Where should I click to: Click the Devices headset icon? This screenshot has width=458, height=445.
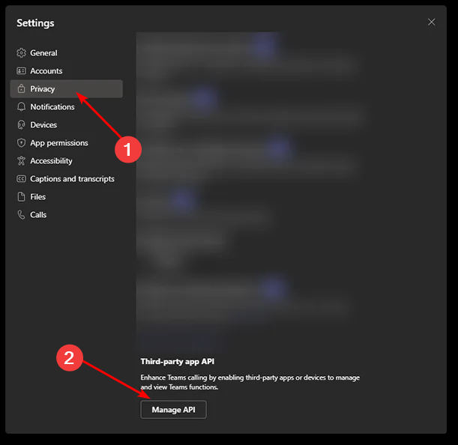(21, 125)
